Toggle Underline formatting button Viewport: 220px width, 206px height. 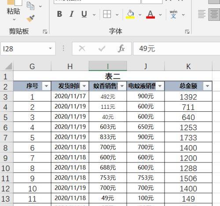(84, 14)
